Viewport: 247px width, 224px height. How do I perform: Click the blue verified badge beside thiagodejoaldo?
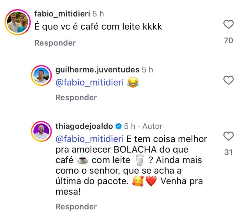tap(118, 127)
